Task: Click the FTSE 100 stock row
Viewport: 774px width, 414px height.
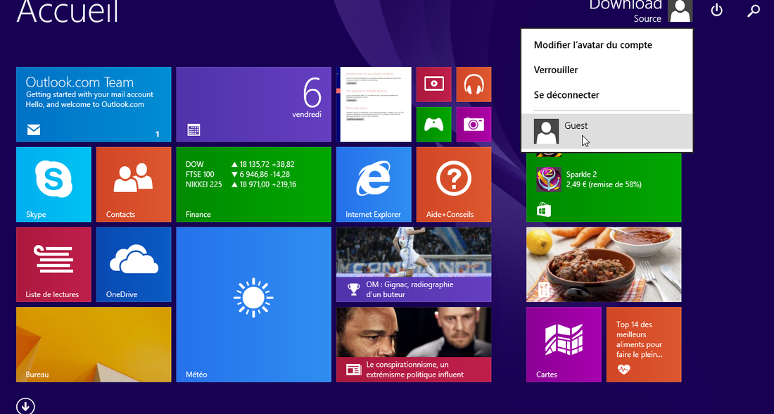Action: tap(238, 175)
